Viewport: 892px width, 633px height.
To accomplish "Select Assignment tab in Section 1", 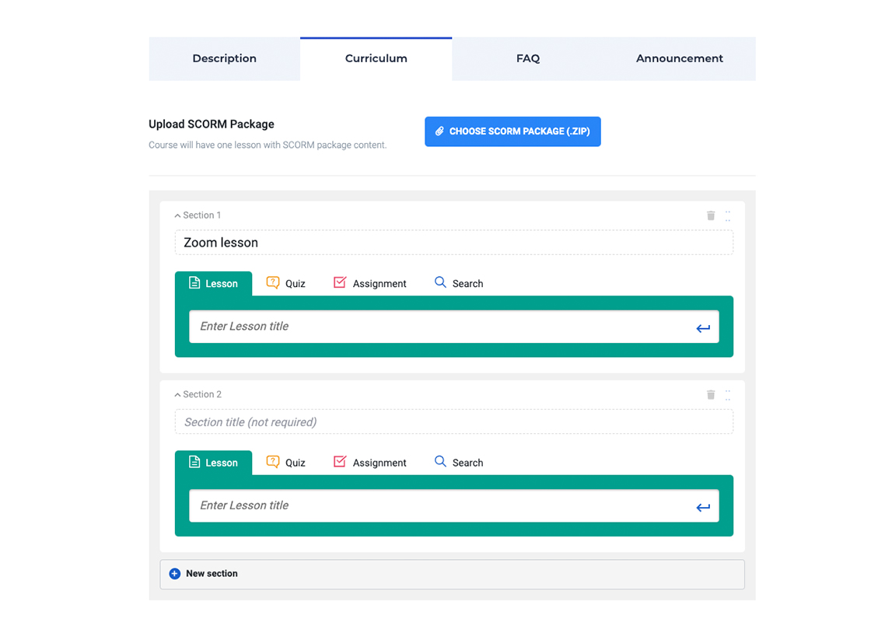I will point(369,284).
